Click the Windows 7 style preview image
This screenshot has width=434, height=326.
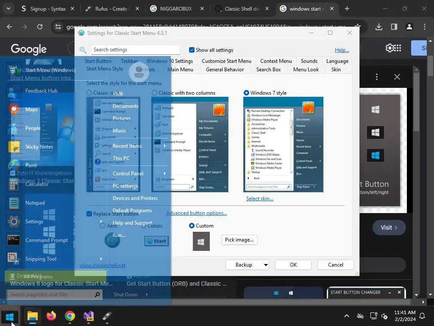coord(283,144)
